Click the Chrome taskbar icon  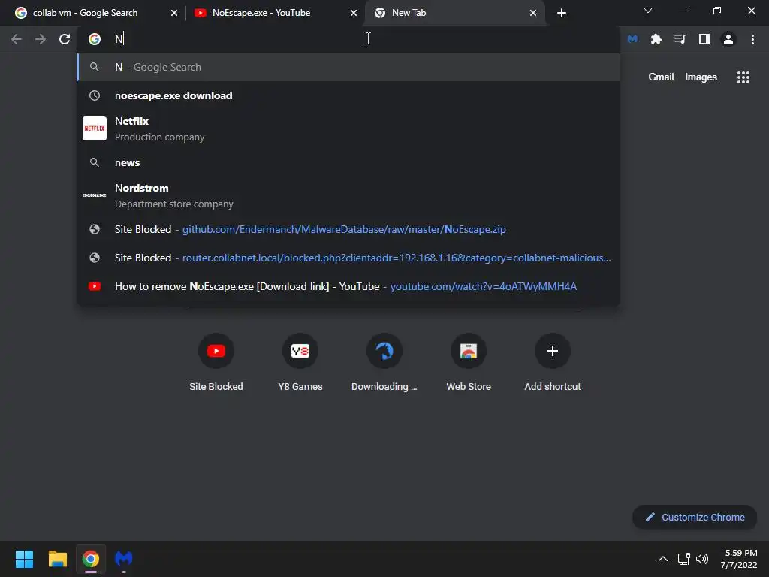(90, 559)
